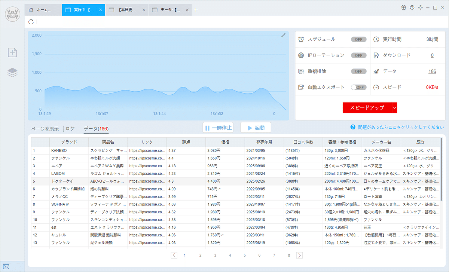Click the ブランド column header
The height and width of the screenshot is (272, 449).
point(69,142)
